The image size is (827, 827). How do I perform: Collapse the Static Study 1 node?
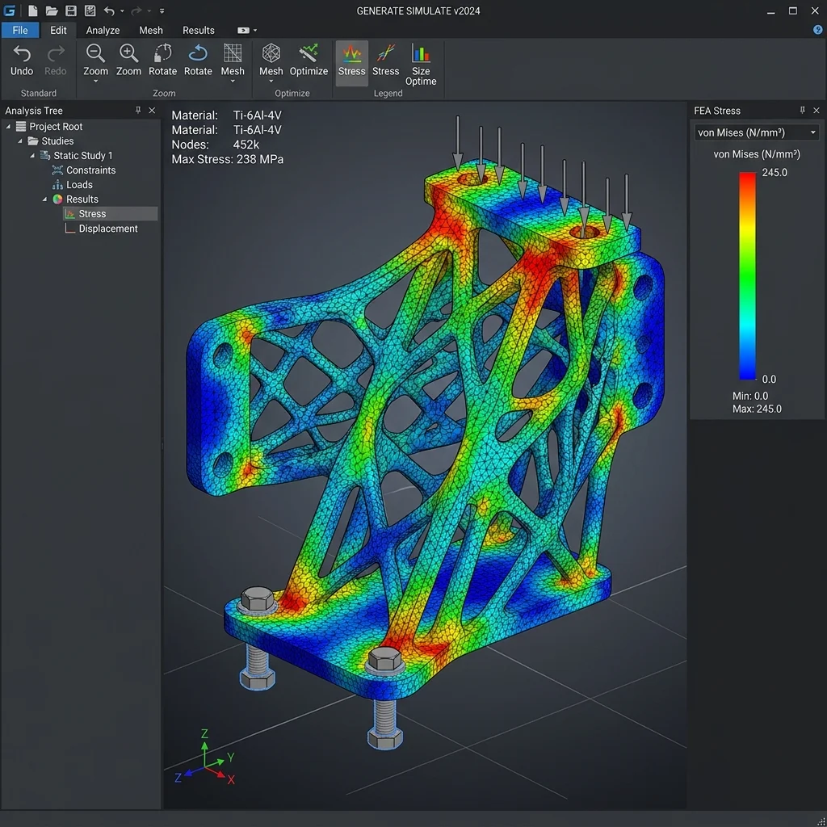32,156
